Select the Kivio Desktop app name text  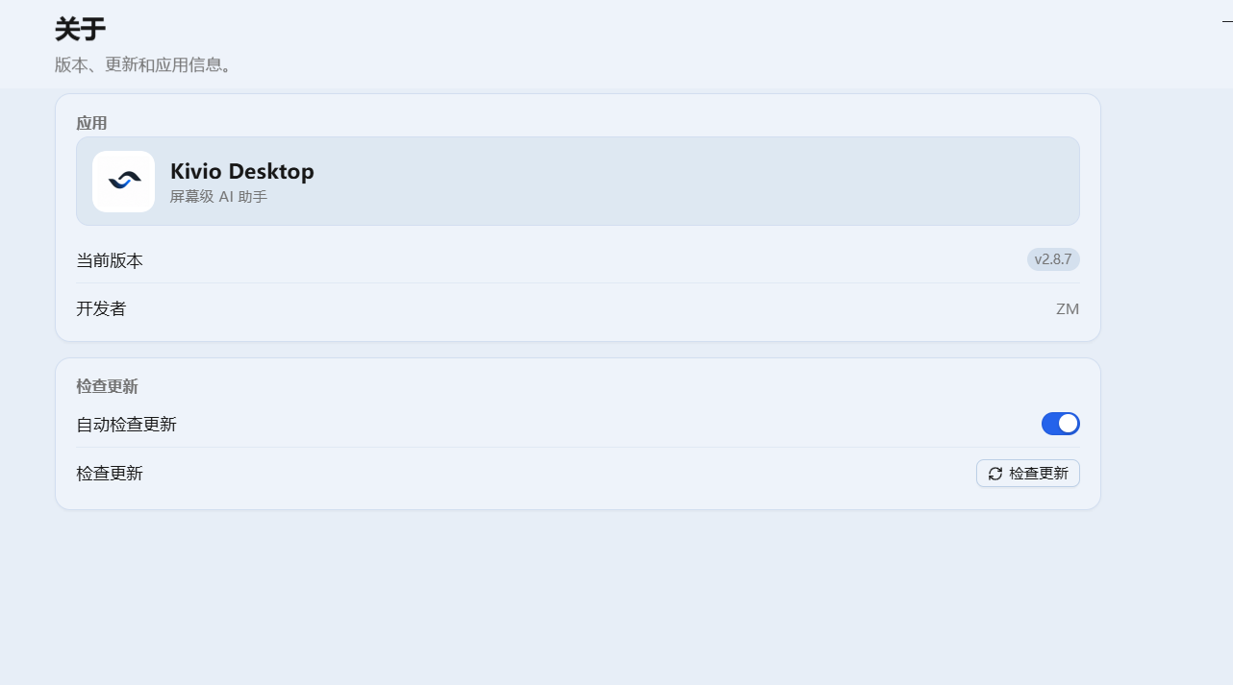point(242,172)
